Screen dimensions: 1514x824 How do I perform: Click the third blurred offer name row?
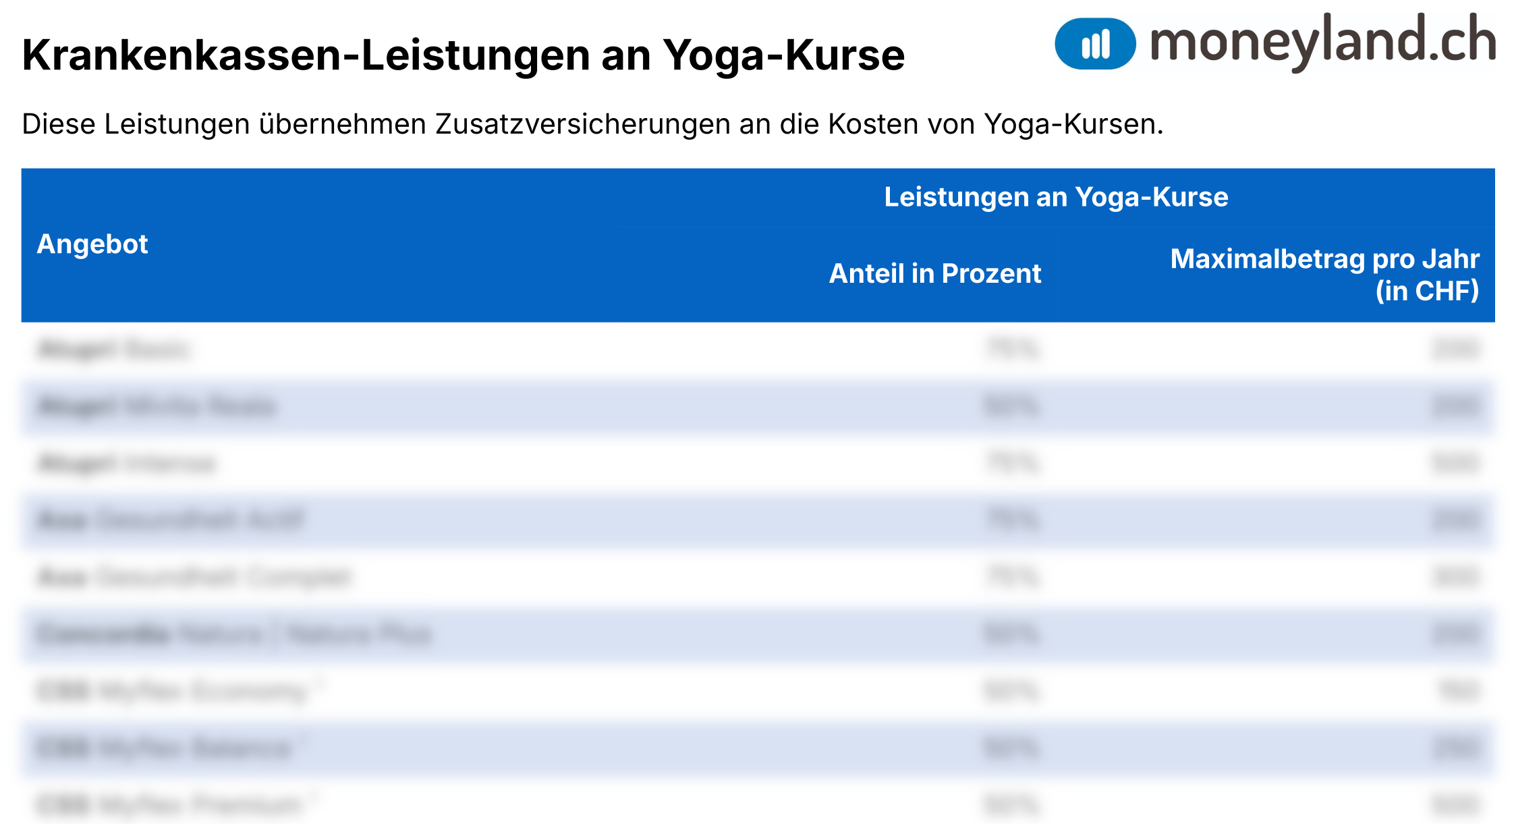pyautogui.click(x=127, y=464)
